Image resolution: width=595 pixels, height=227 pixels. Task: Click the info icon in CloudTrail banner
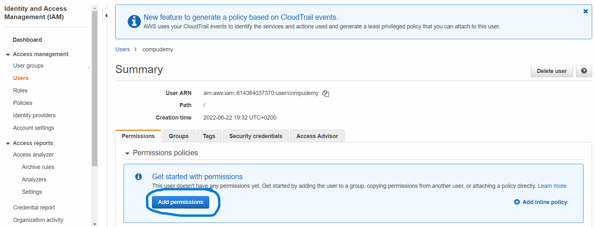(x=134, y=22)
